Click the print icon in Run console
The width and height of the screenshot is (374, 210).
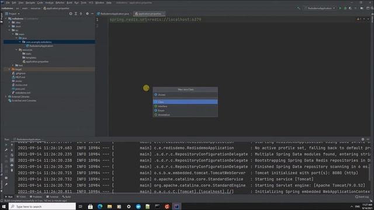click(12, 165)
